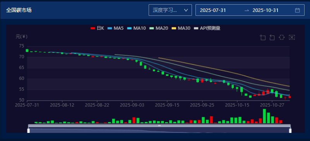310x141 pixels.
Task: Click the 2025-09-03 x-axis date label
Action: click(132, 105)
